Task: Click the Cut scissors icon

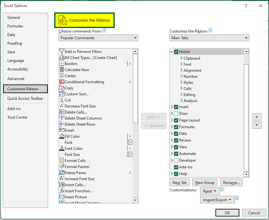Action: point(62,100)
